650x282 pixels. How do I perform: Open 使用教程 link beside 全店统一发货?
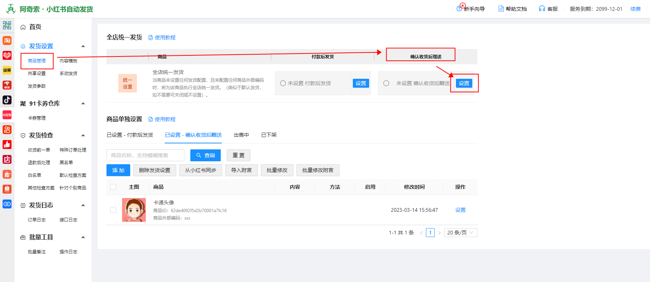tap(162, 38)
